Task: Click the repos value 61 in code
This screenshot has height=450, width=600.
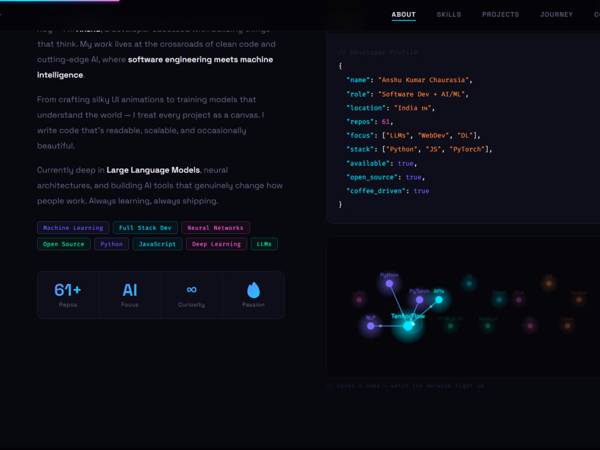Action: click(386, 122)
